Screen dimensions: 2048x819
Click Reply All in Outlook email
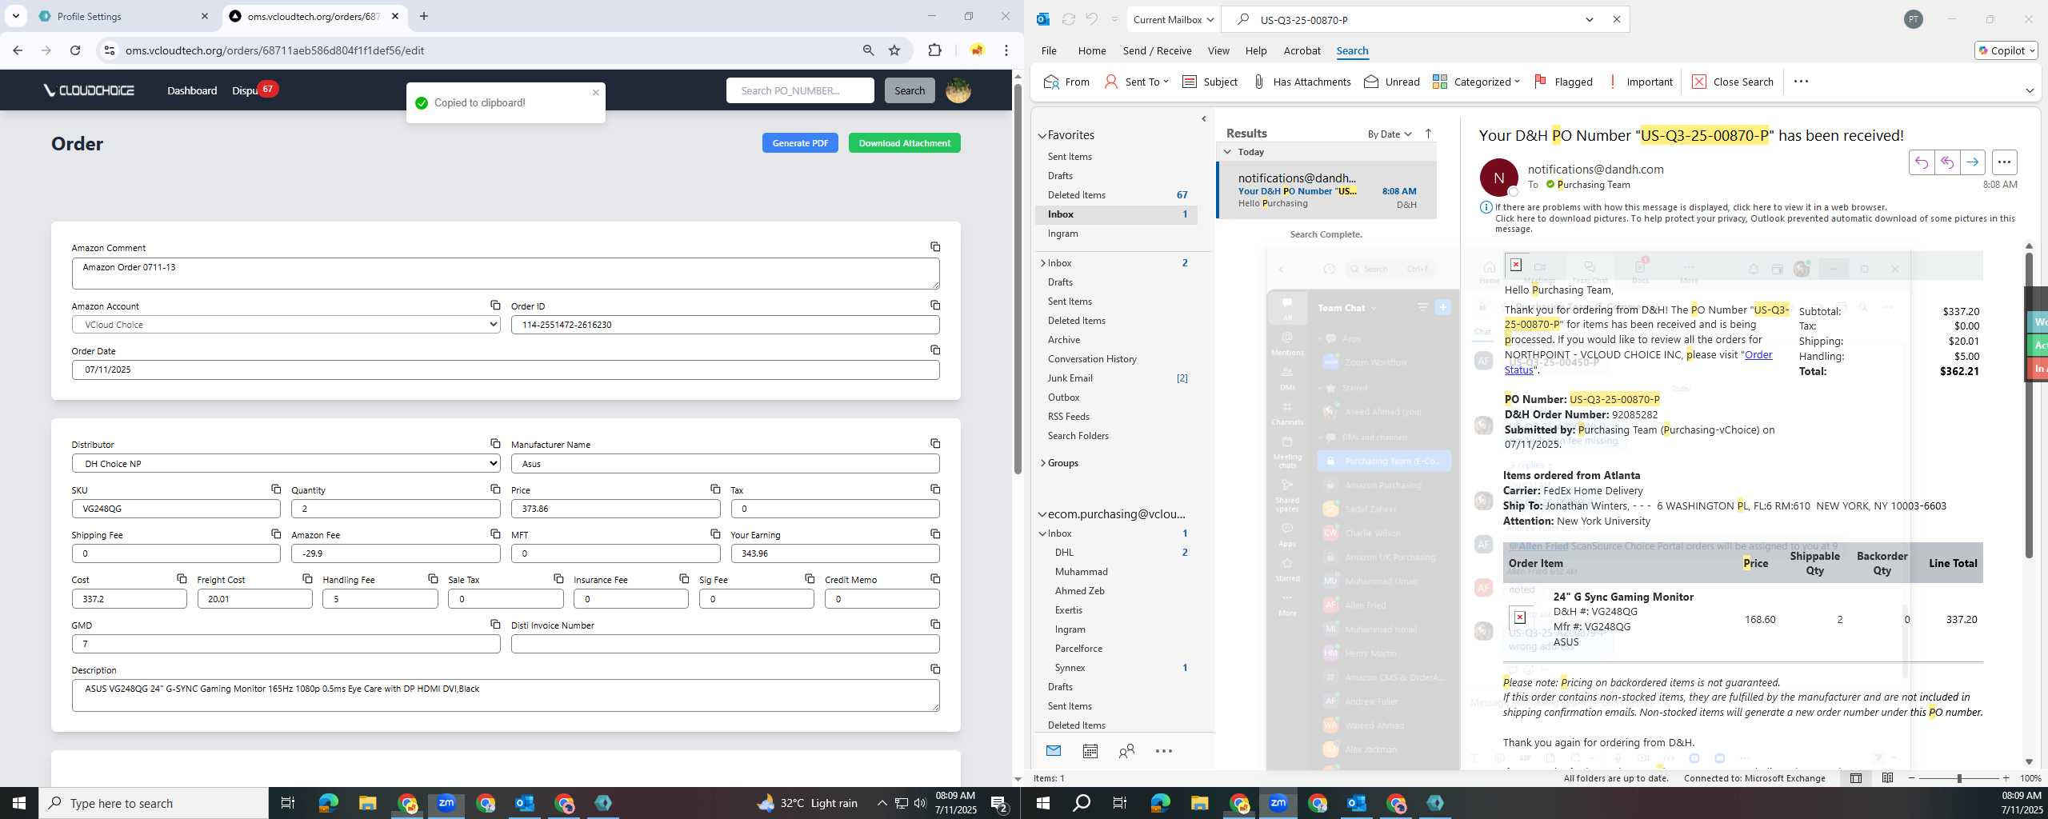pos(1946,162)
